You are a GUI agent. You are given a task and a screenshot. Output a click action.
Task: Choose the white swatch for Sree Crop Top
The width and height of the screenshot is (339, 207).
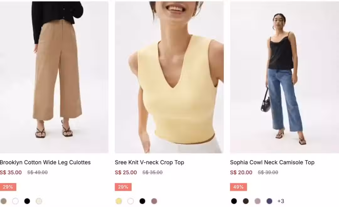coord(130,201)
